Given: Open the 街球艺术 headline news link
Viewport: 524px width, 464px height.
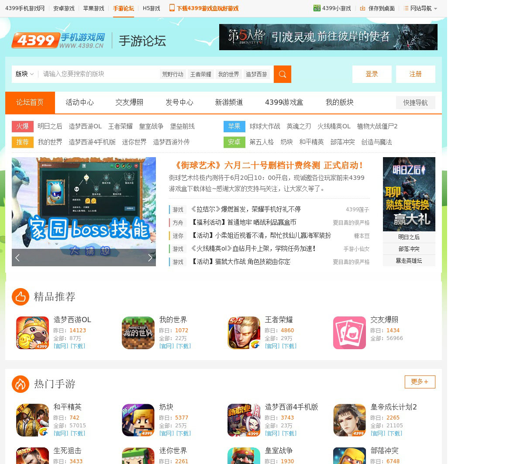Looking at the screenshot, I should 268,165.
